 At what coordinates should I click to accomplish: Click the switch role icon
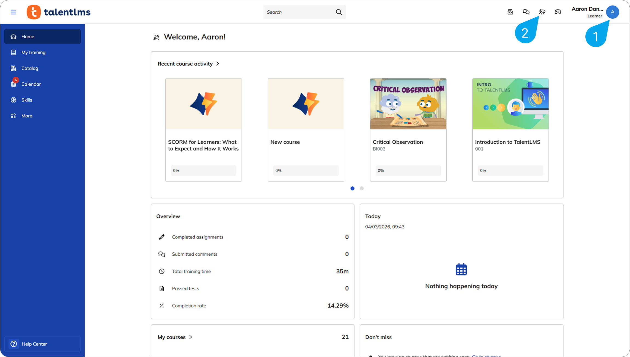(x=542, y=12)
